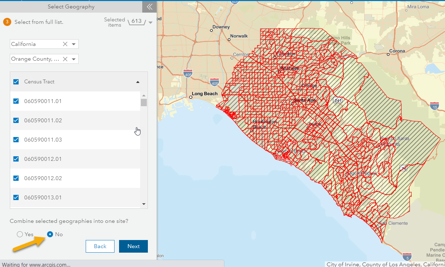Click the Back button
This screenshot has height=267, width=445.
click(100, 246)
